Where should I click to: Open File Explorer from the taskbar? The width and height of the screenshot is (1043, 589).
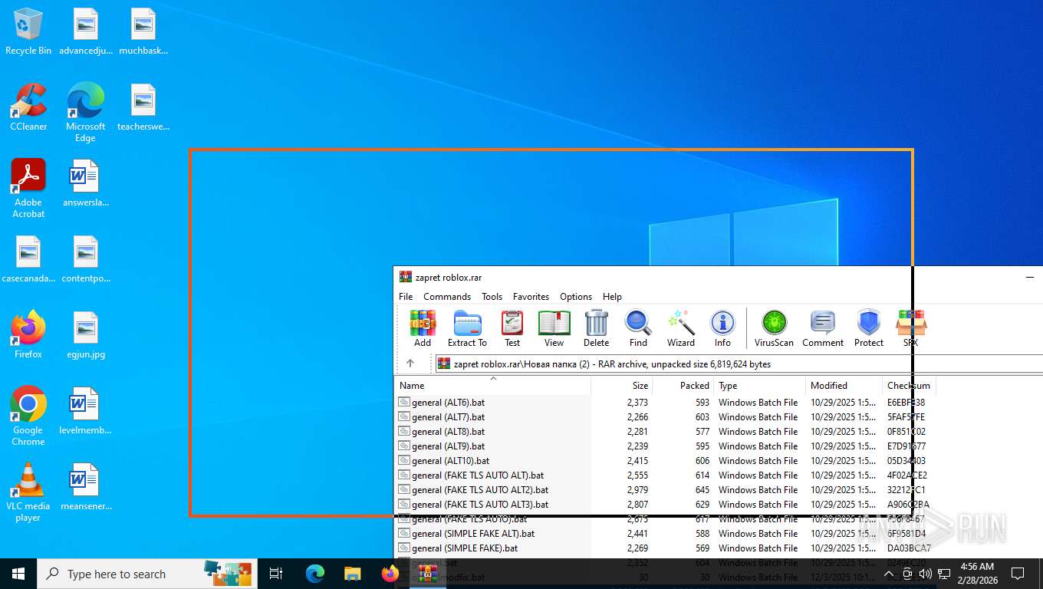click(352, 574)
